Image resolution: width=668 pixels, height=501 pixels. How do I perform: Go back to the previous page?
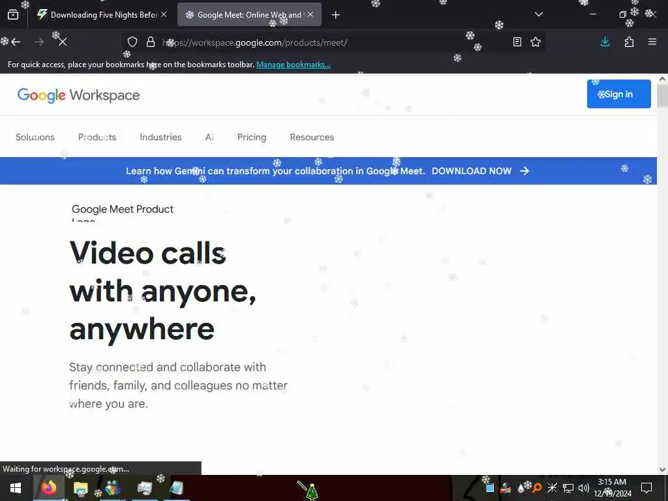[16, 42]
